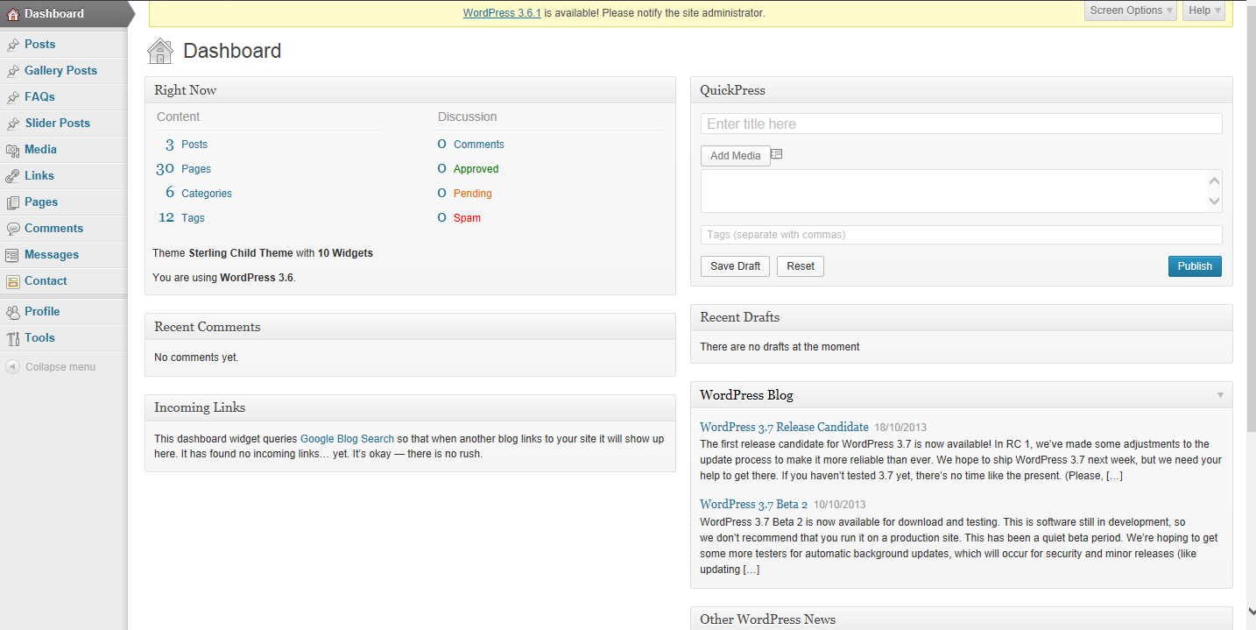
Task: Click the Contact form icon
Action: coord(12,281)
